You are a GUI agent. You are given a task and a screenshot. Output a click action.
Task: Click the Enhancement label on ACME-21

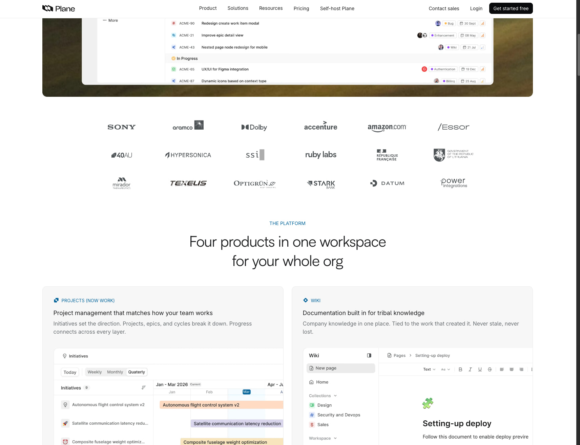[x=442, y=35]
